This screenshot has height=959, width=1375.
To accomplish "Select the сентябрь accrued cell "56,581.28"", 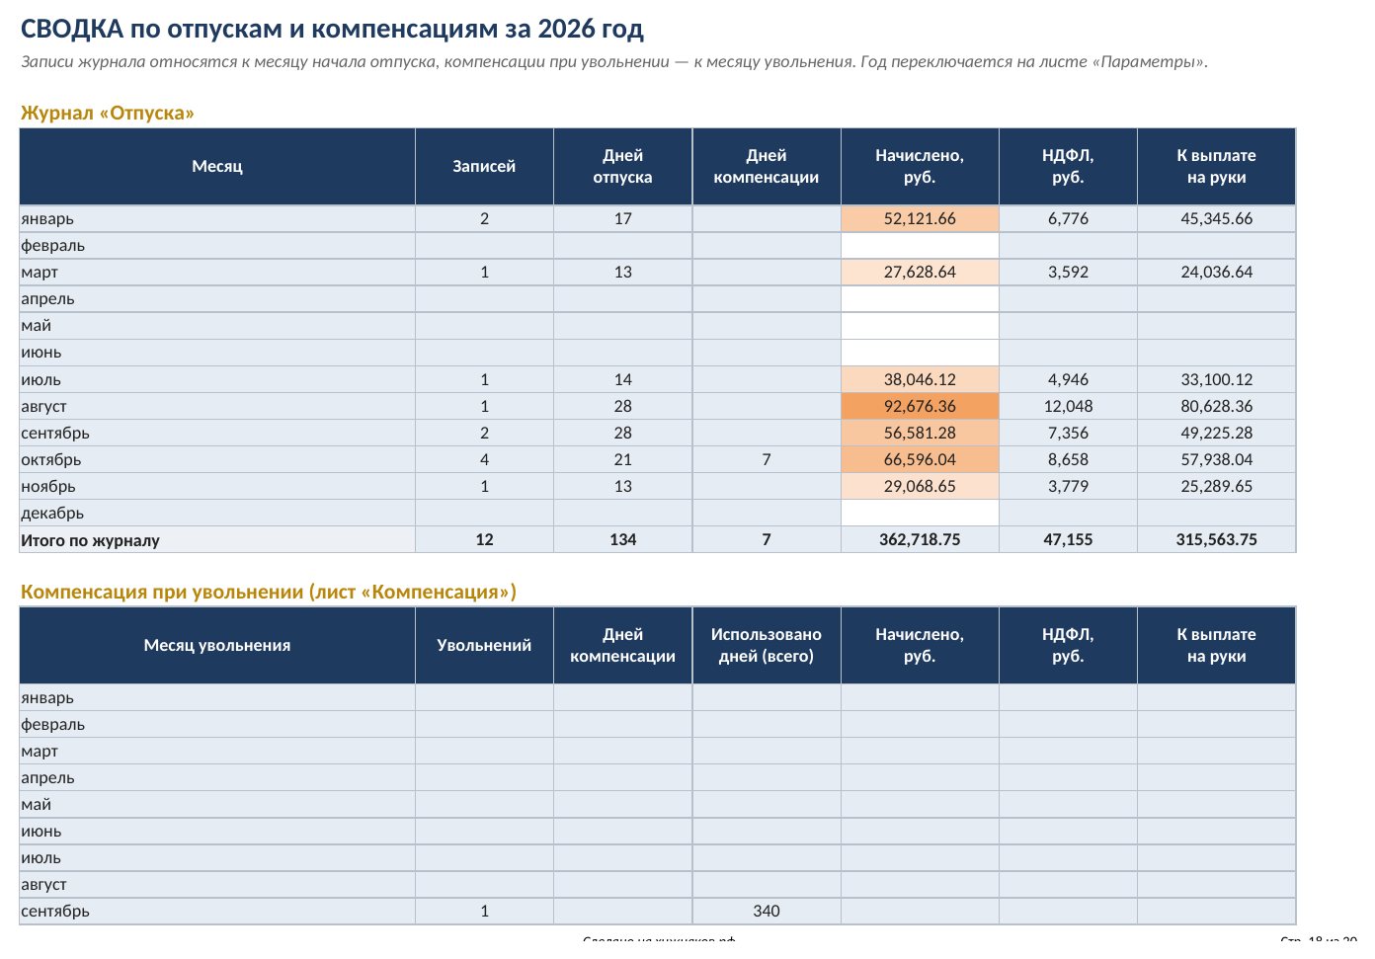I will coord(920,433).
